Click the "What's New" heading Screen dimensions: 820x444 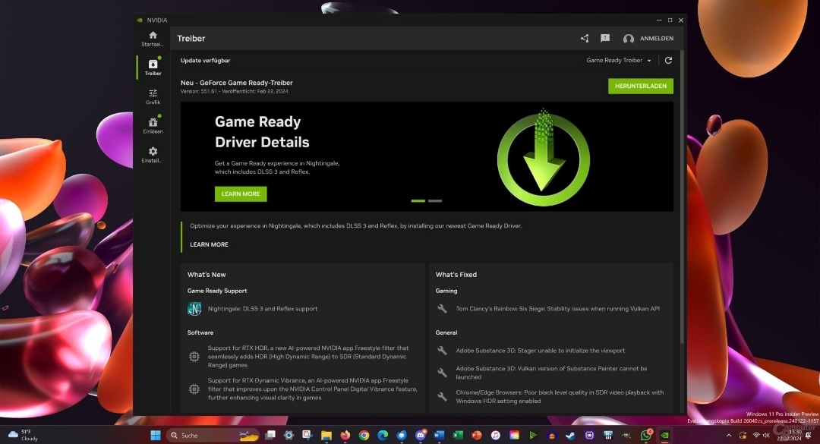(x=207, y=275)
